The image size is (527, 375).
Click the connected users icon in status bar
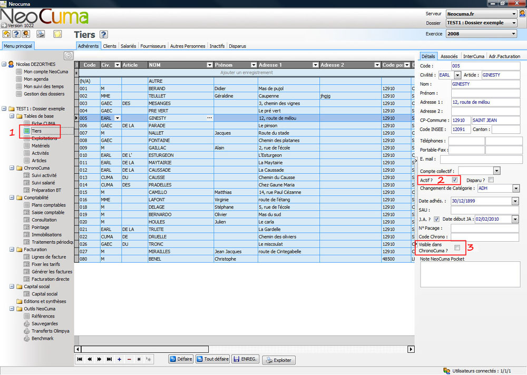(x=447, y=371)
